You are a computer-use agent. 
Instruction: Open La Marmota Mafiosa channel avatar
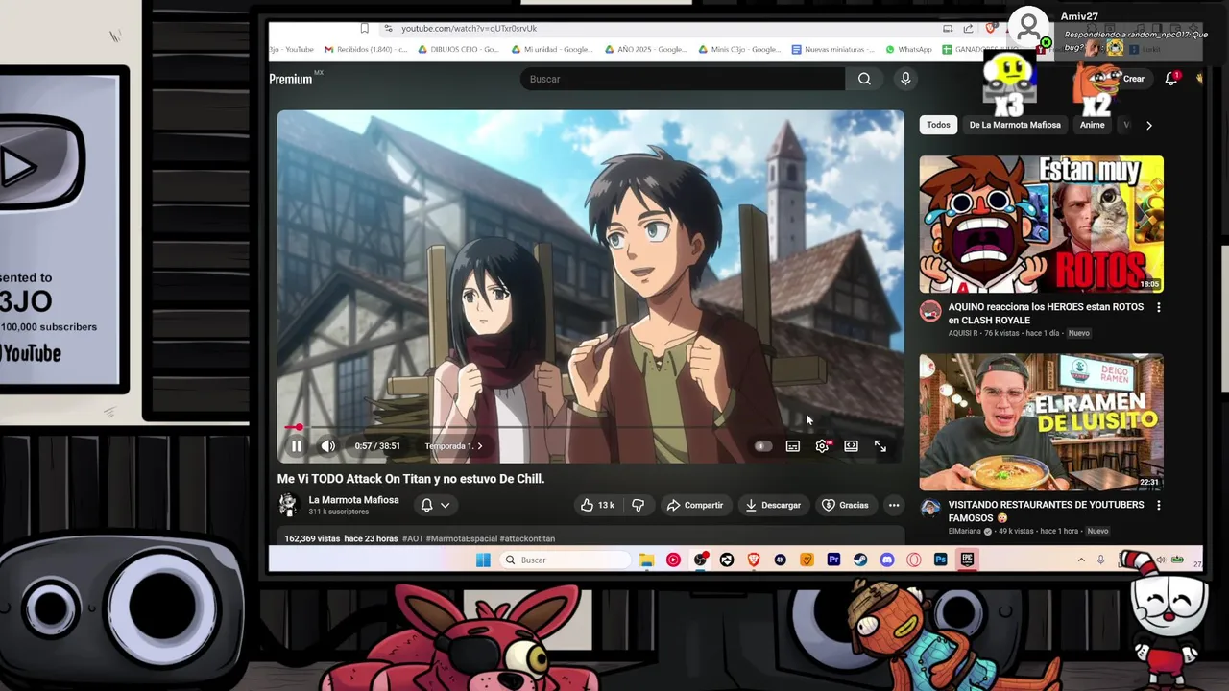tap(288, 505)
